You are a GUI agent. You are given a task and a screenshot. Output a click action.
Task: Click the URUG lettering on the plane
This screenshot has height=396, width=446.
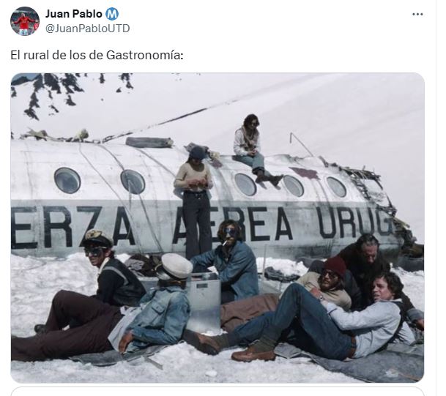coord(355,223)
